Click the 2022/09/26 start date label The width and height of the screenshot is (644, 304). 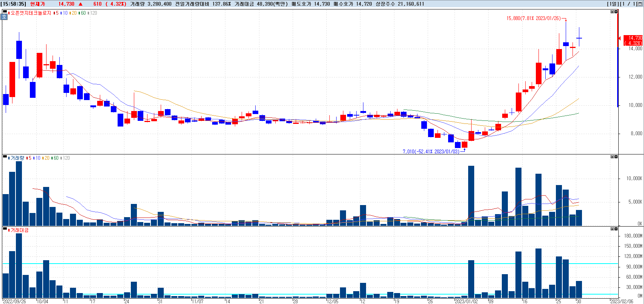[x=14, y=301]
